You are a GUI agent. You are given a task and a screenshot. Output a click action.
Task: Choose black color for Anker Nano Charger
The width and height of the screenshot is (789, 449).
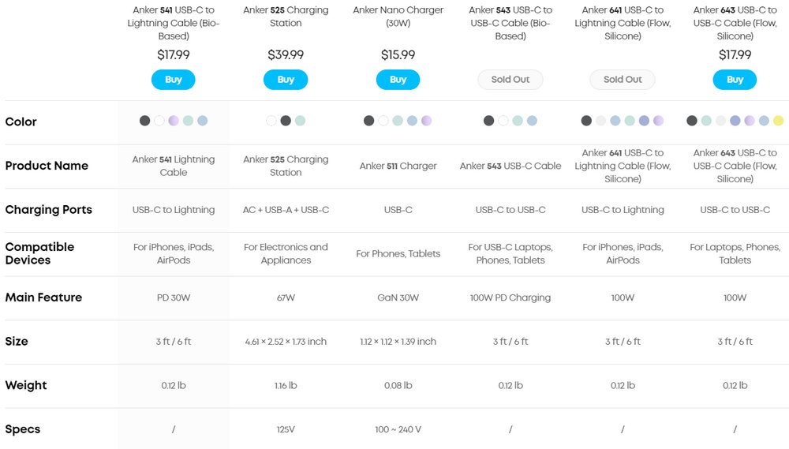coord(368,121)
